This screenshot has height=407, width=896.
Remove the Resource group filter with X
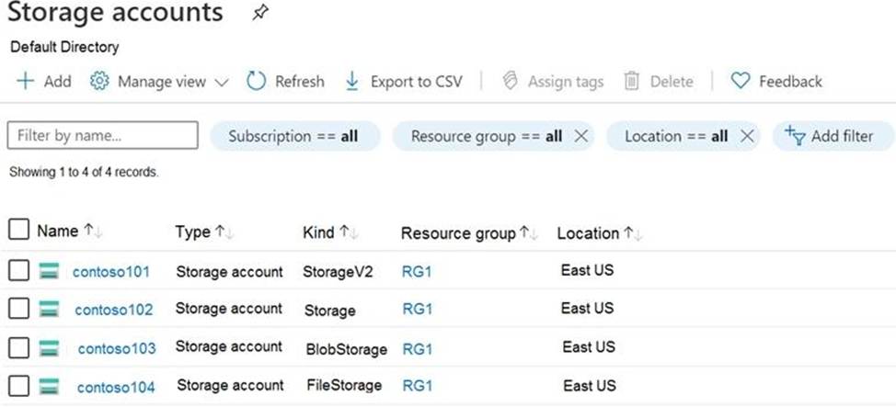tap(580, 136)
